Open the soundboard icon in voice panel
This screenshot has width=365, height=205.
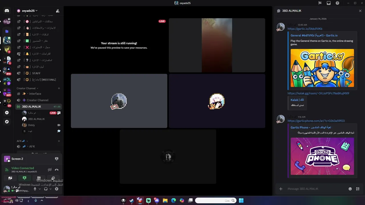[53, 178]
